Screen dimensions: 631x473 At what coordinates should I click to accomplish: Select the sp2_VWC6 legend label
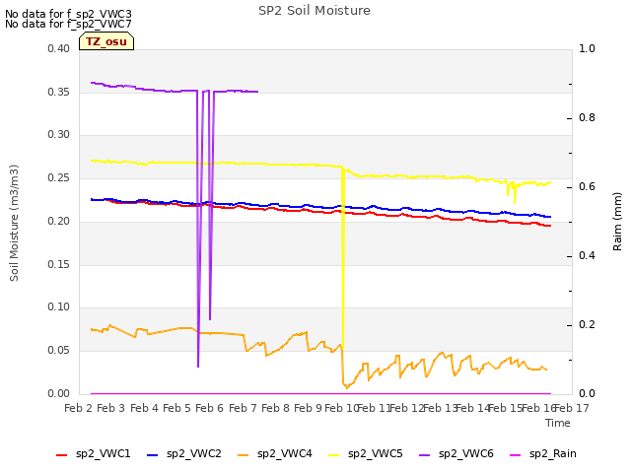point(466,454)
